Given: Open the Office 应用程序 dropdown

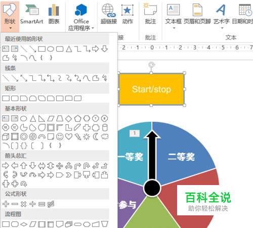Looking at the screenshot, I should tap(81, 17).
